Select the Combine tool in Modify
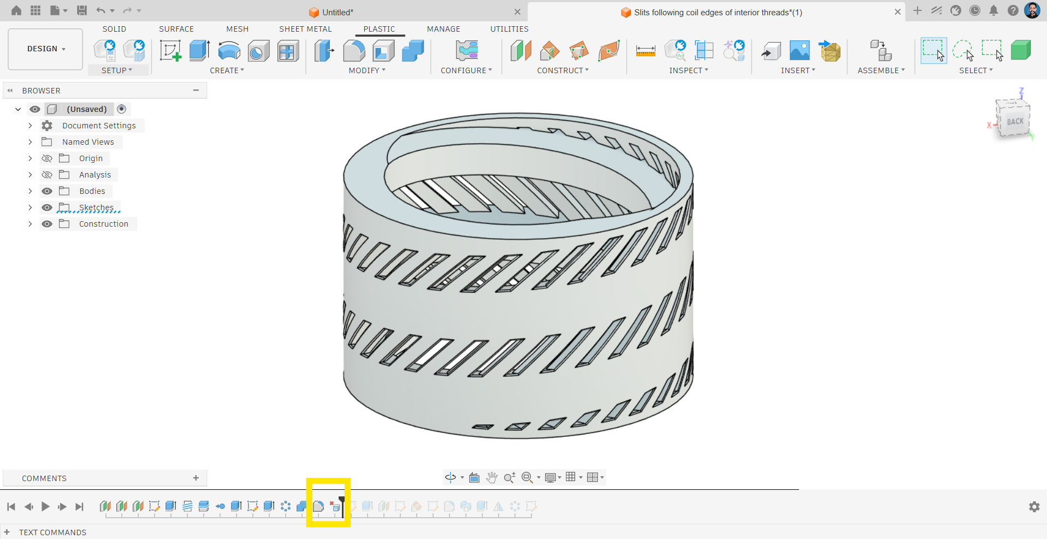Screen dimensions: 1047x539 413,51
